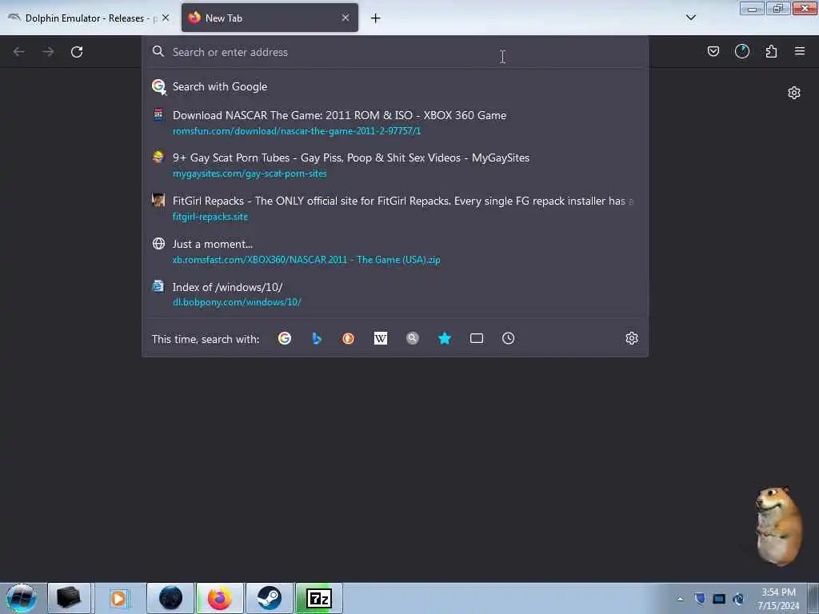
Task: Open the Just a moment... suggestion
Action: click(395, 252)
